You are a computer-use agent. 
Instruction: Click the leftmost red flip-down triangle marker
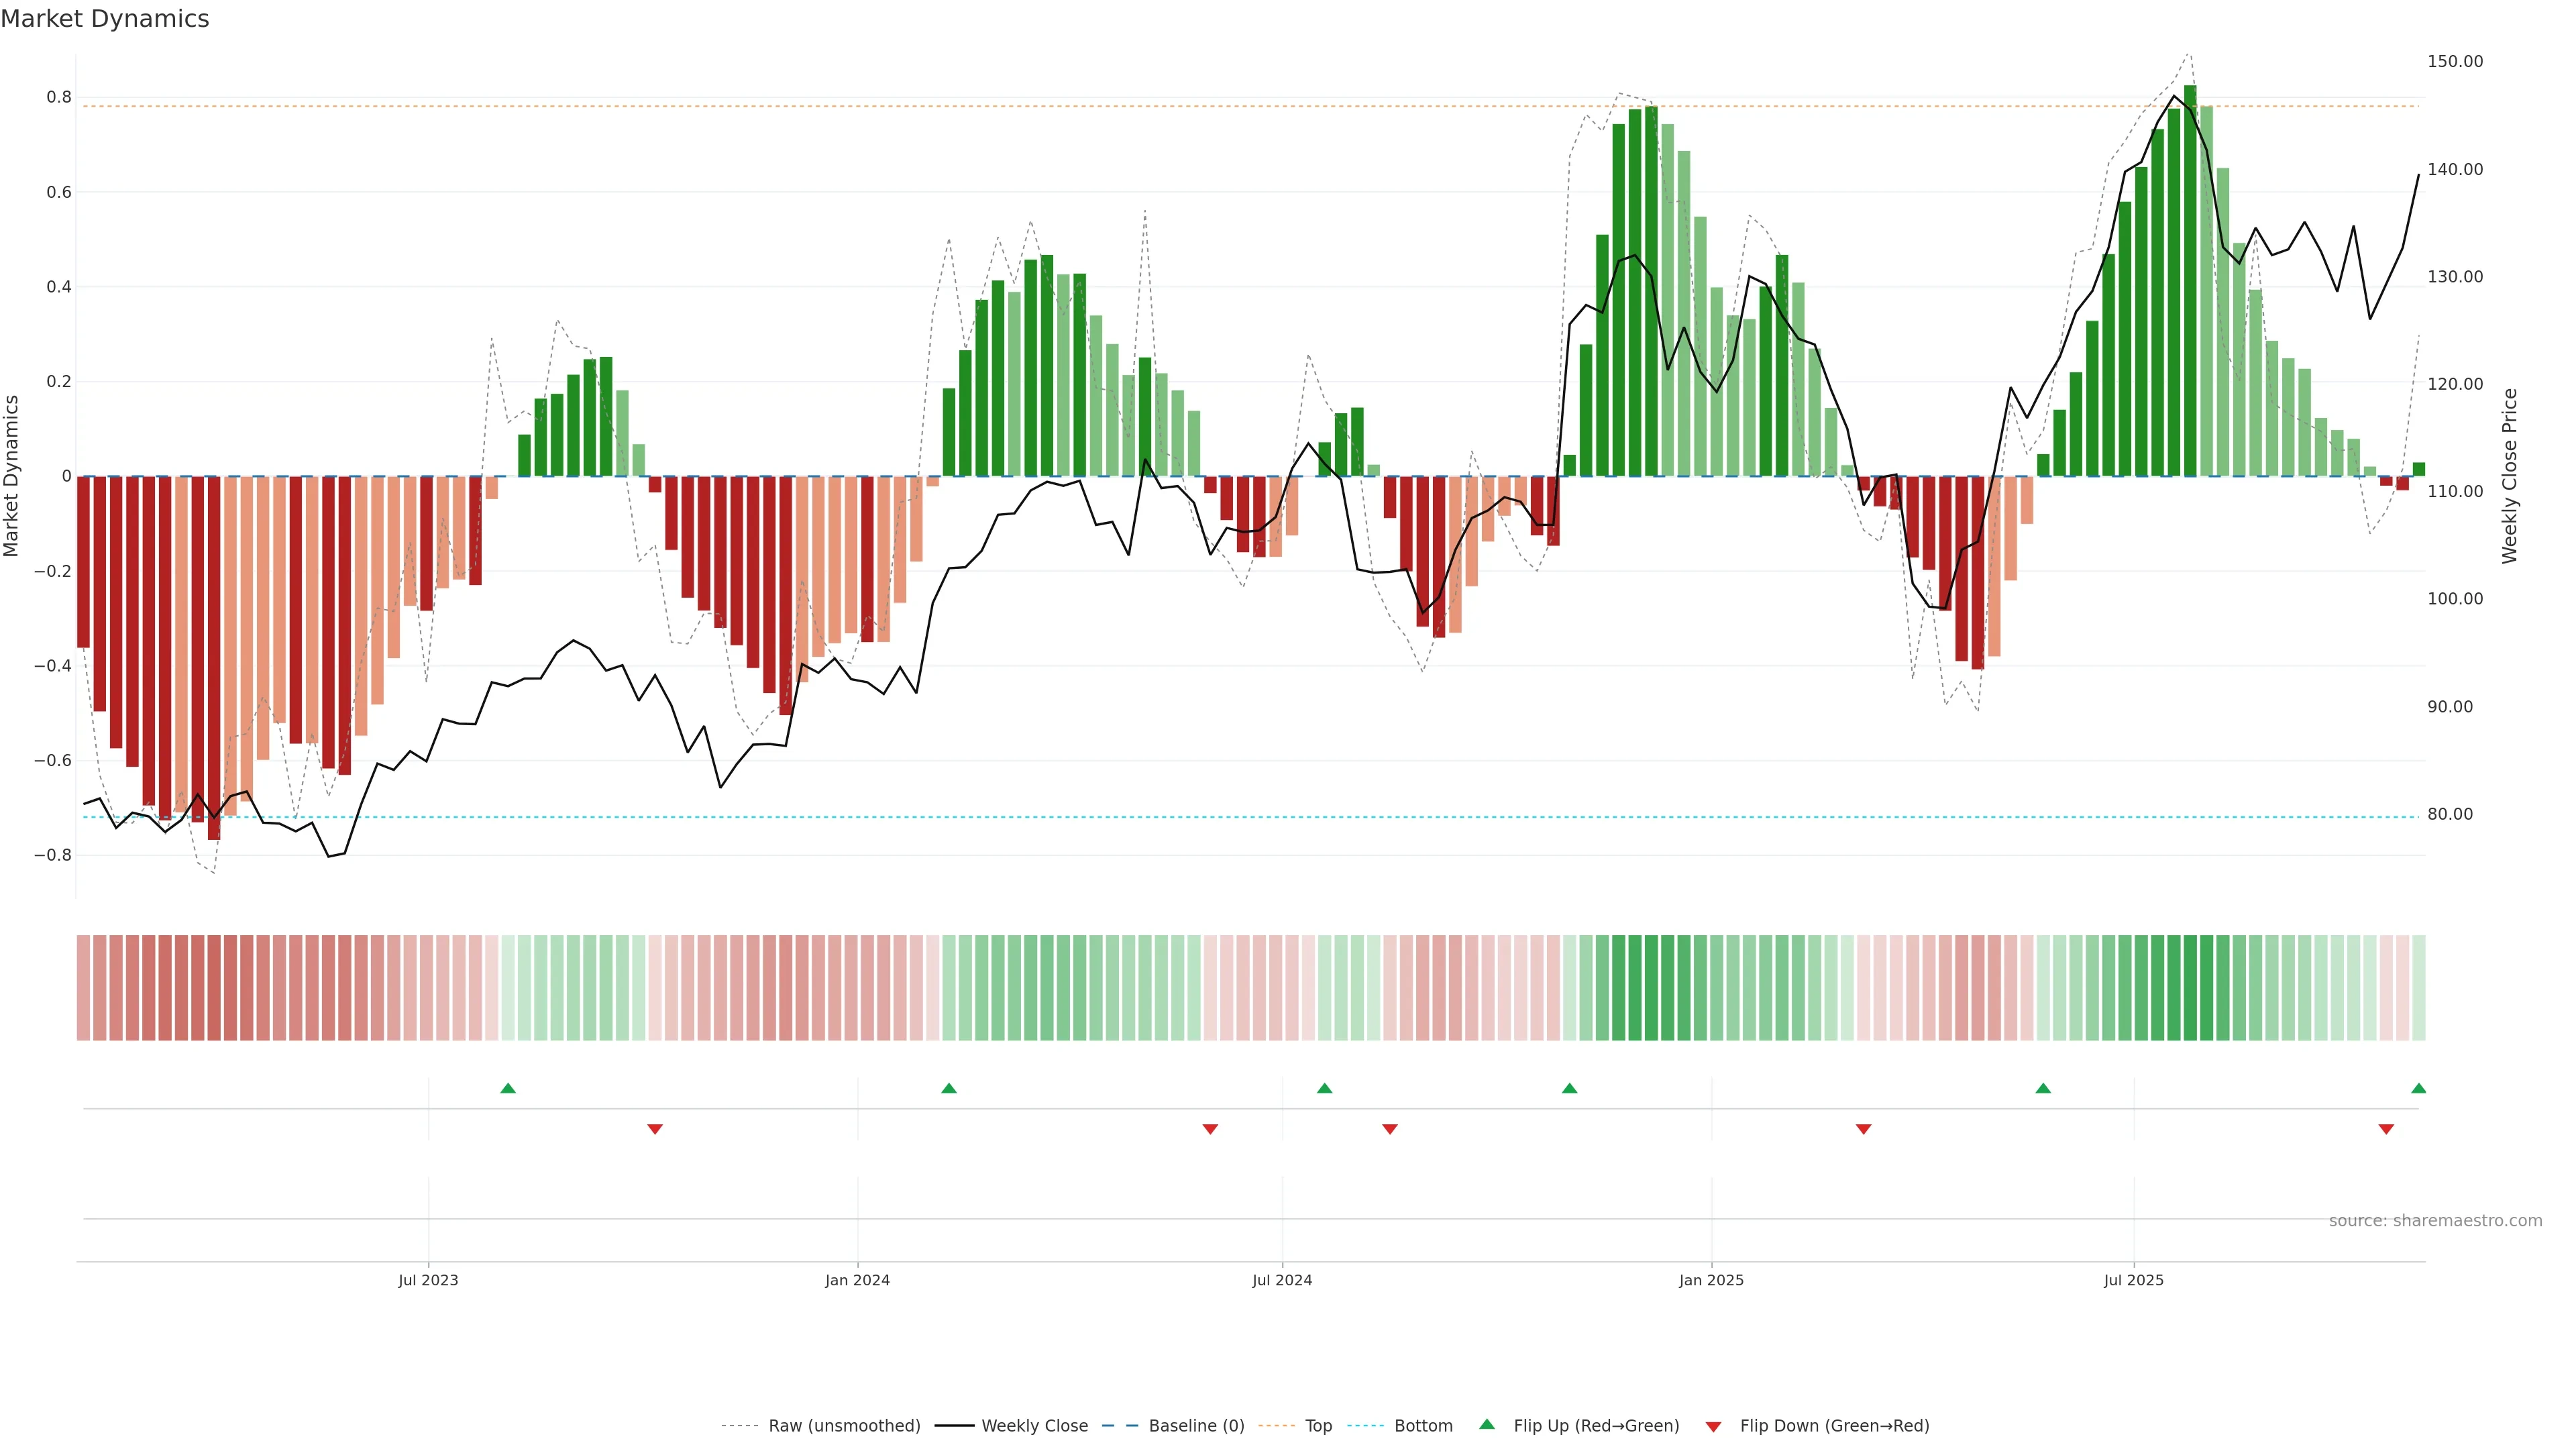coord(655,1129)
